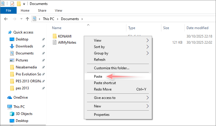Choose Refresh from the context menu
Viewport: 216px width, 126px height.
[118, 60]
